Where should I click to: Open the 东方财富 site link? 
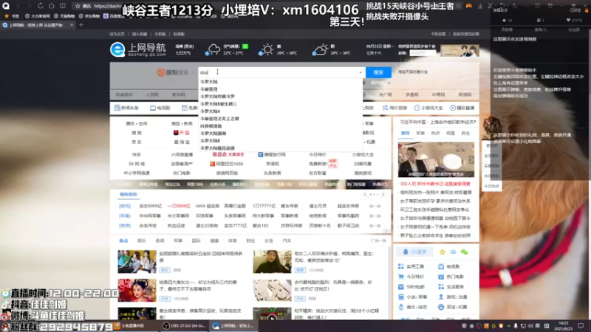pyautogui.click(x=318, y=173)
